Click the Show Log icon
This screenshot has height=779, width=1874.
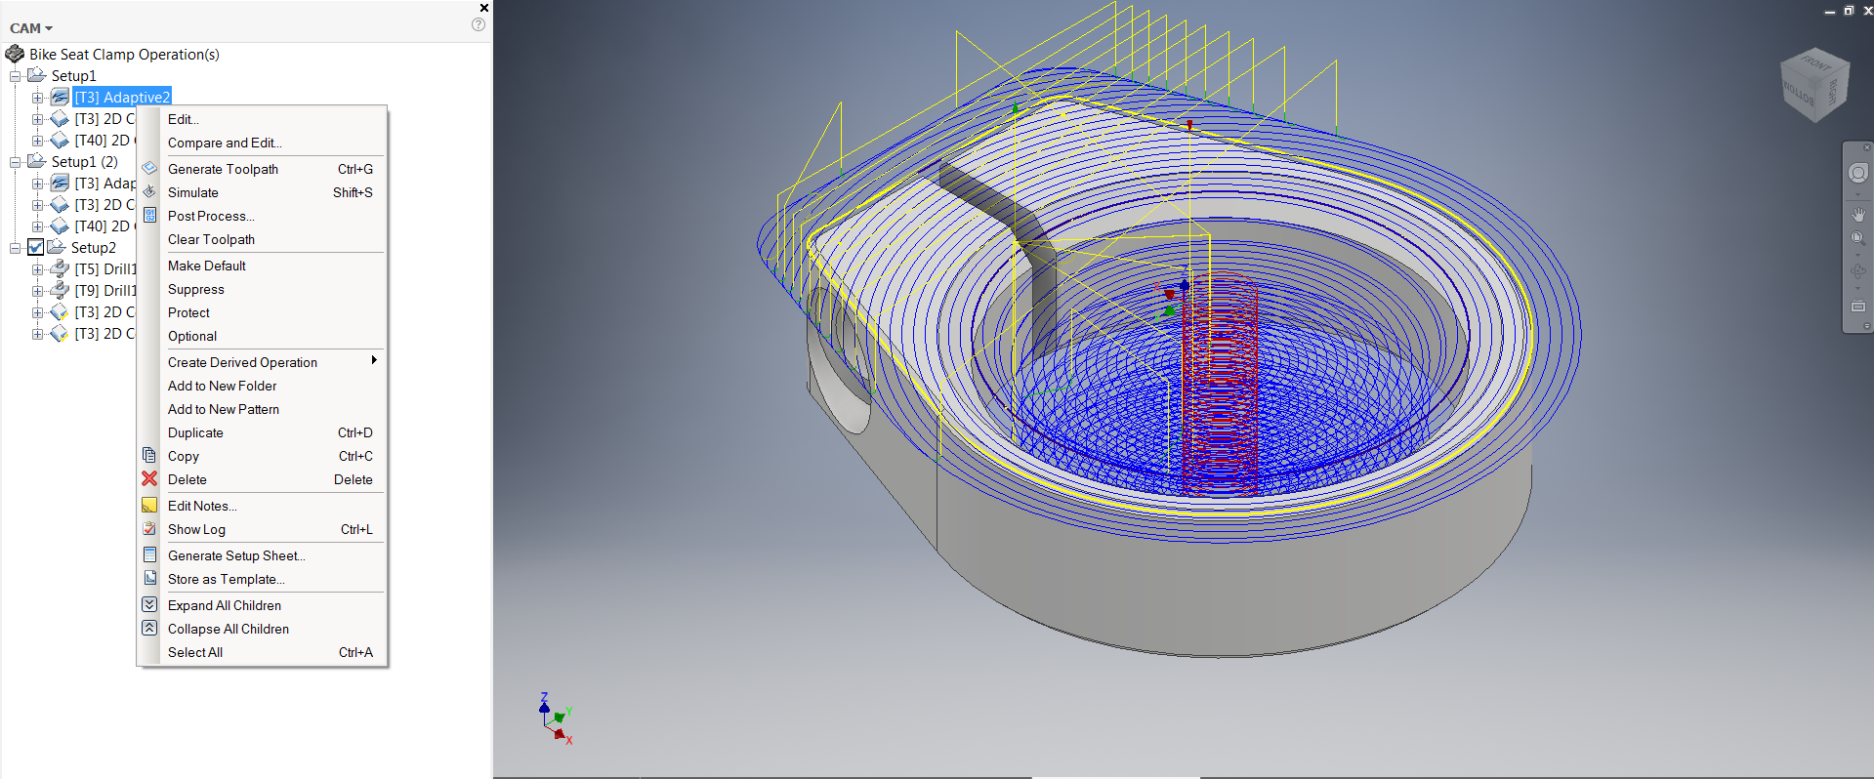pos(149,528)
